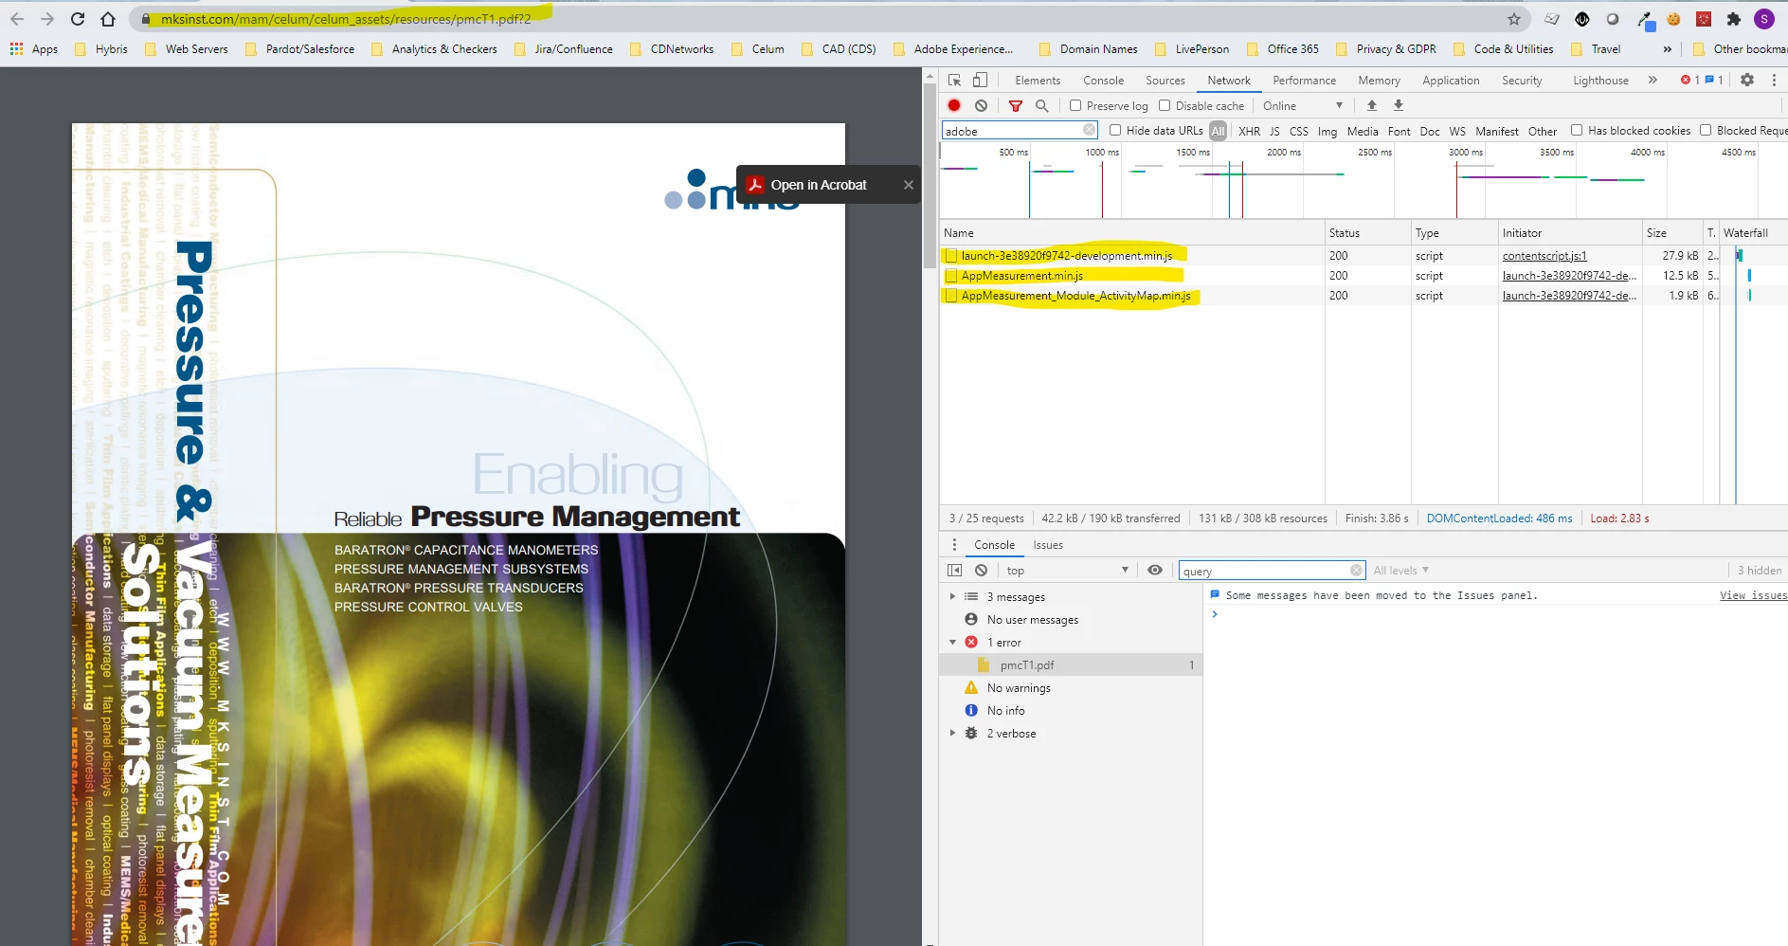Expand '2 verbose' group
The height and width of the screenshot is (946, 1788).
coord(952,733)
